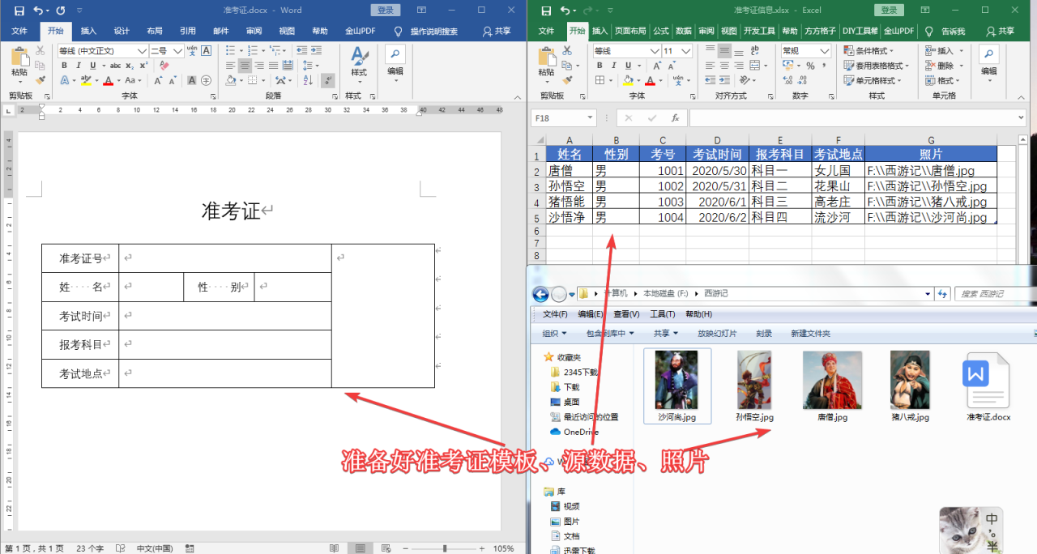Click 共享 in the Word window

coord(497,31)
